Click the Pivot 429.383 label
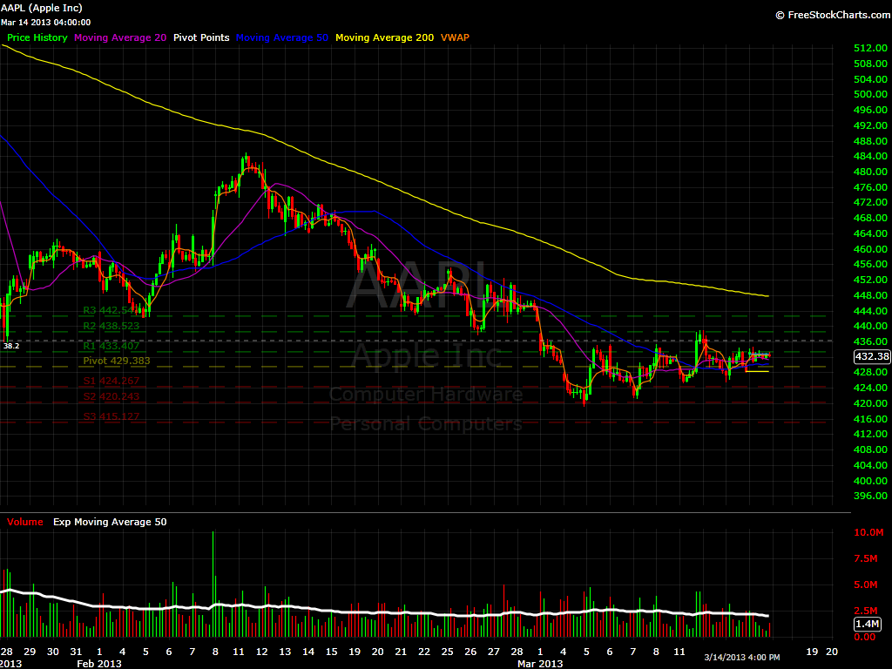The width and height of the screenshot is (892, 669). [117, 361]
